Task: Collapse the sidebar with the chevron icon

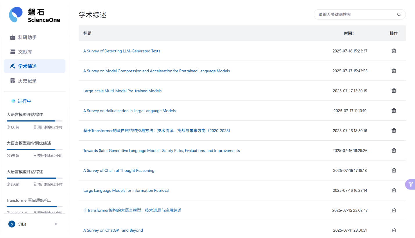Action: pos(56,224)
